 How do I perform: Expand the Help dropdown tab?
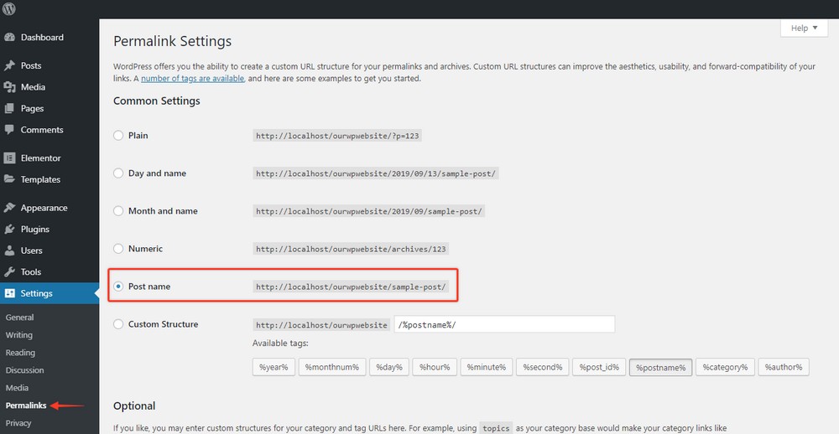804,28
